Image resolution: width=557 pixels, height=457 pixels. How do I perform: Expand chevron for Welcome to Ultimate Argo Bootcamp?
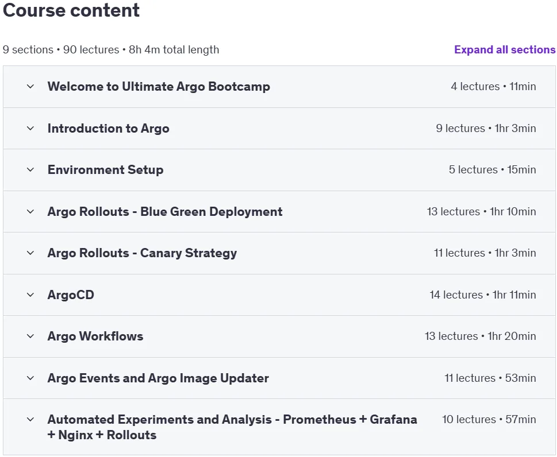coord(30,87)
